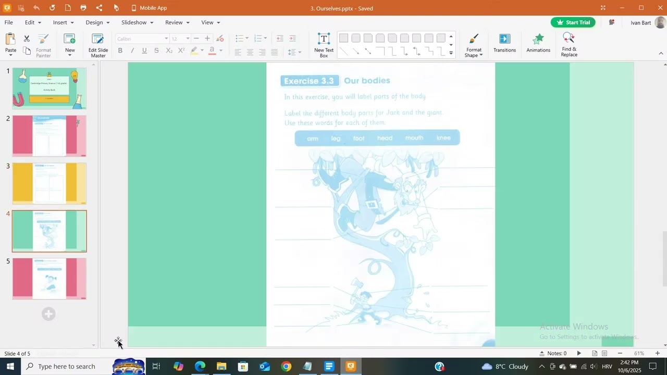Justify the text alignment
This screenshot has height=375, width=667.
275,52
